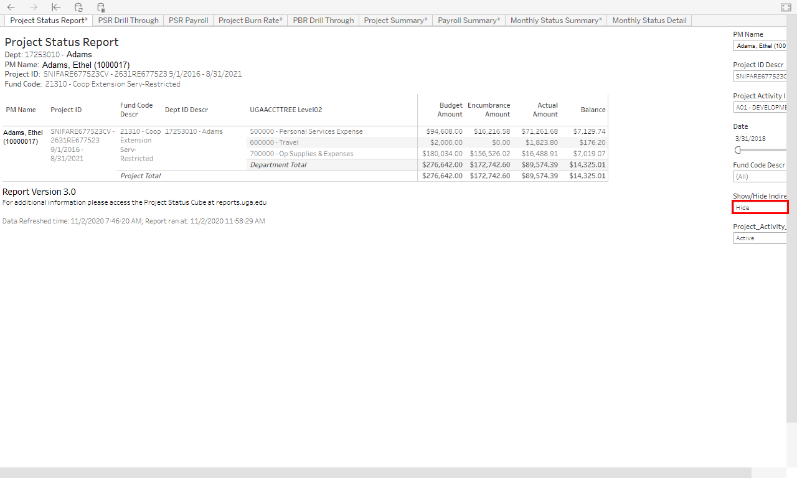Select the SNIFARE677523CV project ID cell
Screen dimensions: 797x478
pyautogui.click(x=82, y=145)
